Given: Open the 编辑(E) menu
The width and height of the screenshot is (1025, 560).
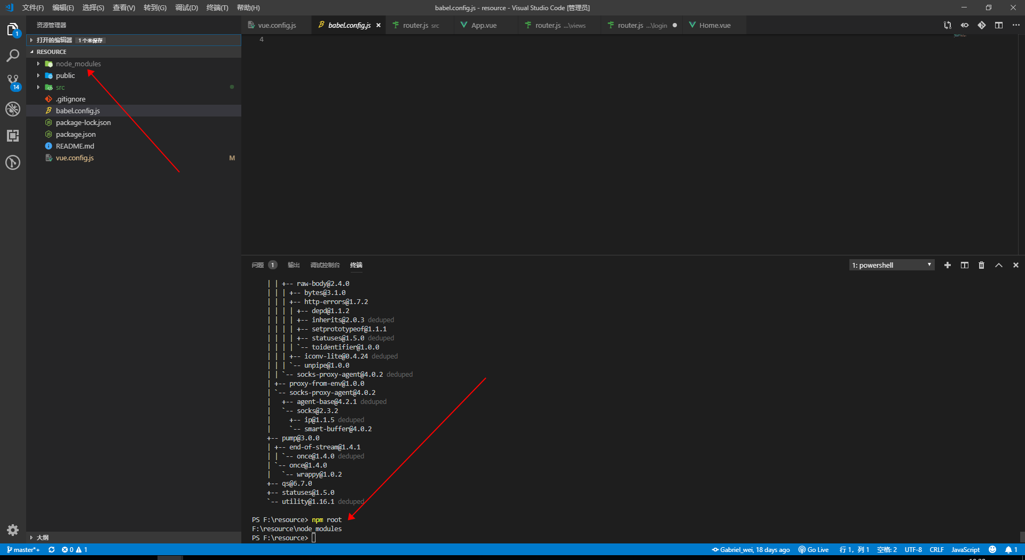Looking at the screenshot, I should click(x=63, y=7).
